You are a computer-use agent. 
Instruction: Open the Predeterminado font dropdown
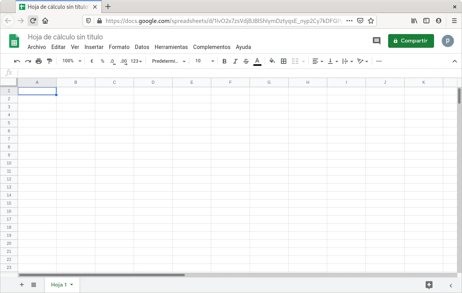pyautogui.click(x=168, y=61)
